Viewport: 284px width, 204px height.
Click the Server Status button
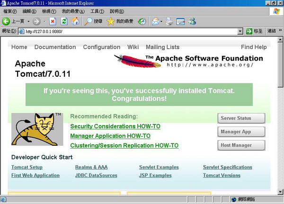pyautogui.click(x=241, y=118)
